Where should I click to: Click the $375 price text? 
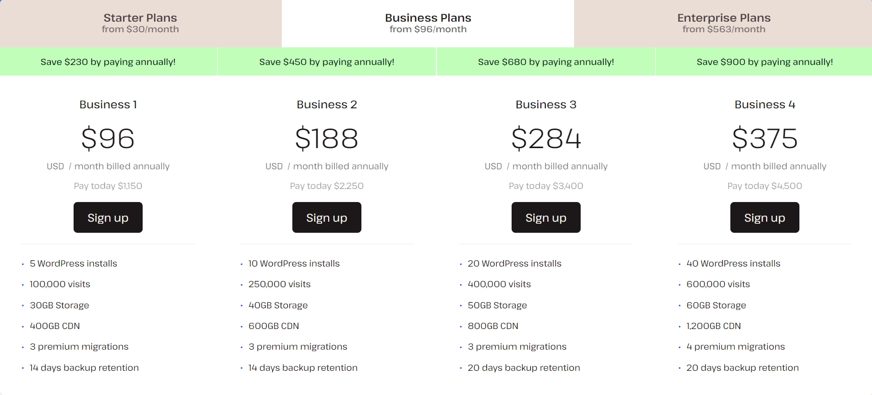[765, 139]
